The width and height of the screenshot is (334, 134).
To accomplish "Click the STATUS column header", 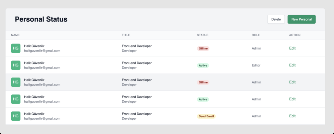I will click(202, 35).
